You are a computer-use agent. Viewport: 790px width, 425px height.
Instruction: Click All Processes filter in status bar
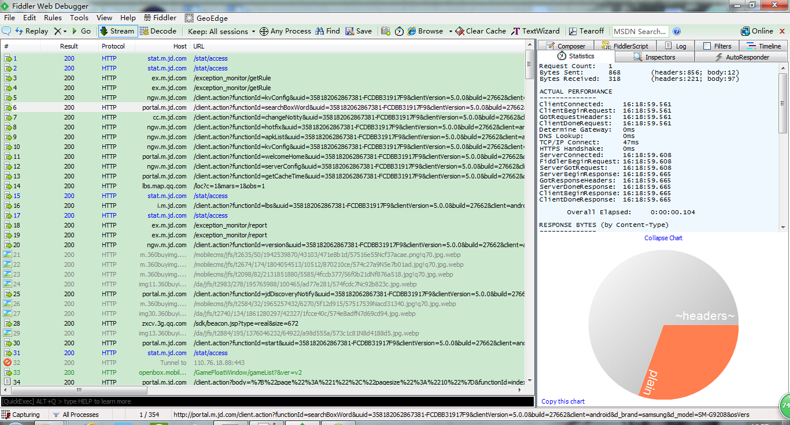[x=75, y=415]
